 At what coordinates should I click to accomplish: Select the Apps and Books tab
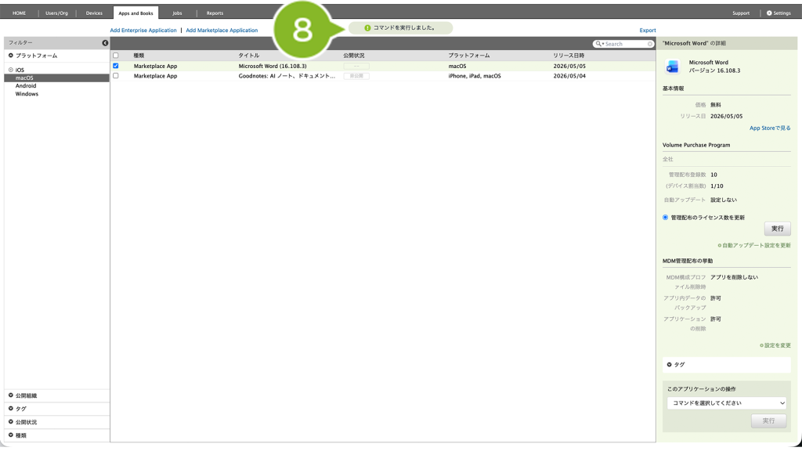tap(135, 13)
